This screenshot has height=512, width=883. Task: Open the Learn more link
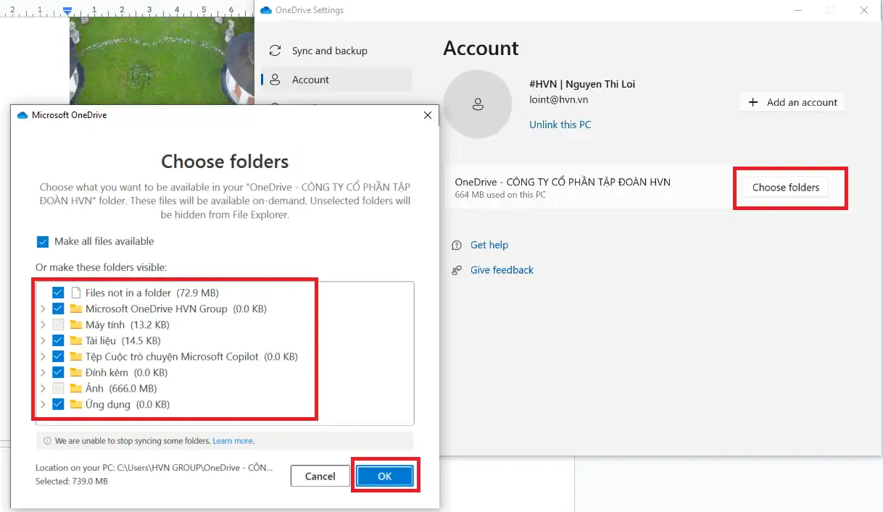pyautogui.click(x=232, y=440)
